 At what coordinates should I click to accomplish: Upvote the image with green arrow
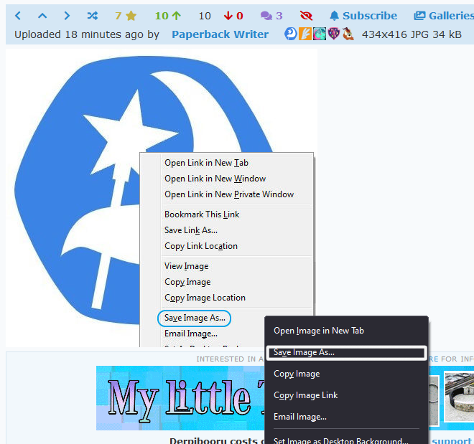168,16
